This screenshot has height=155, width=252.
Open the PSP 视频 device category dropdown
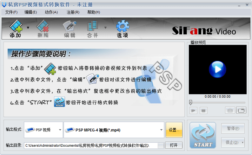point(60,130)
